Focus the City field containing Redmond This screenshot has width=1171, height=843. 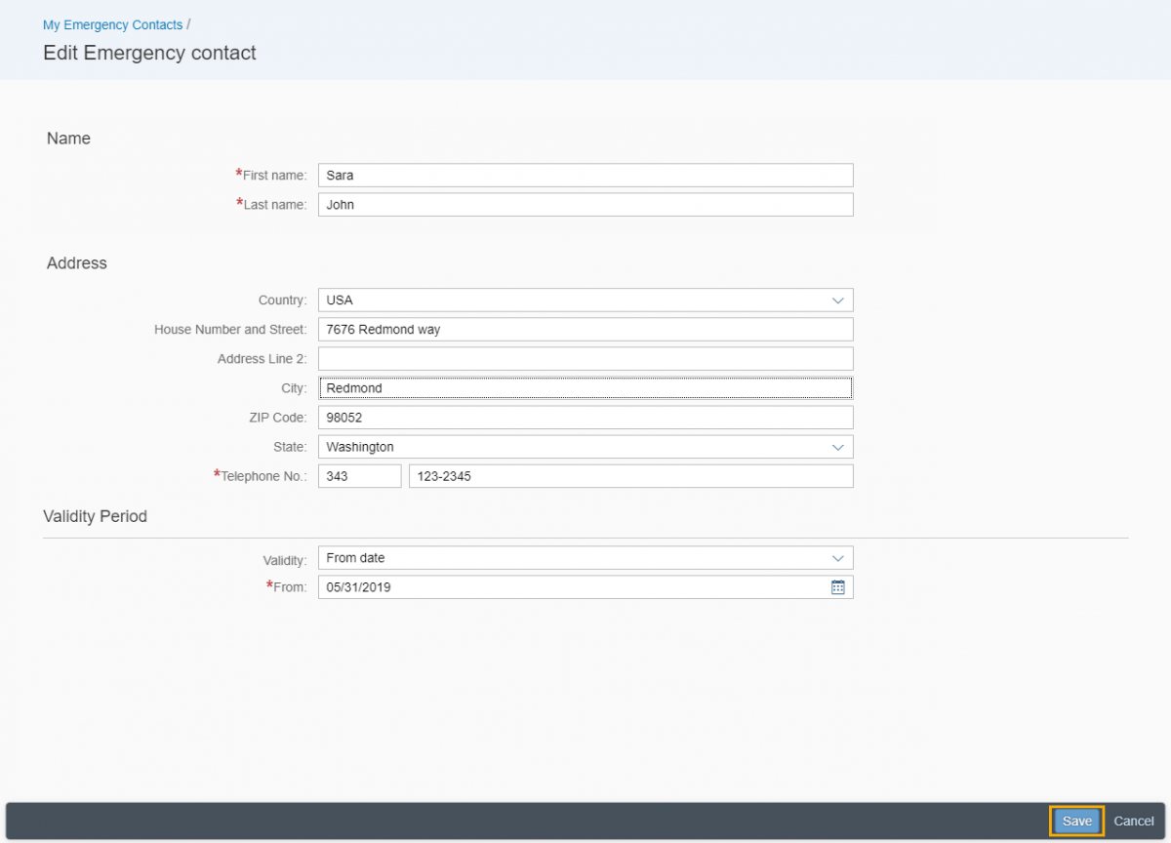pyautogui.click(x=585, y=388)
